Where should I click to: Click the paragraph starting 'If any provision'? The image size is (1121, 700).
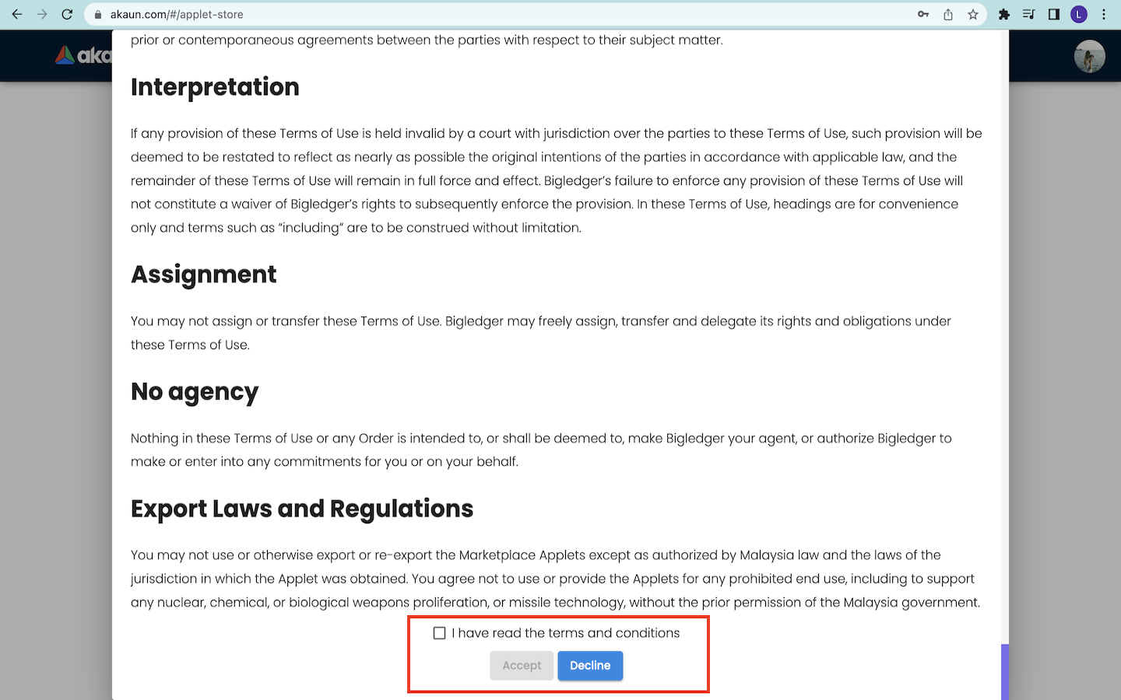[x=557, y=180]
